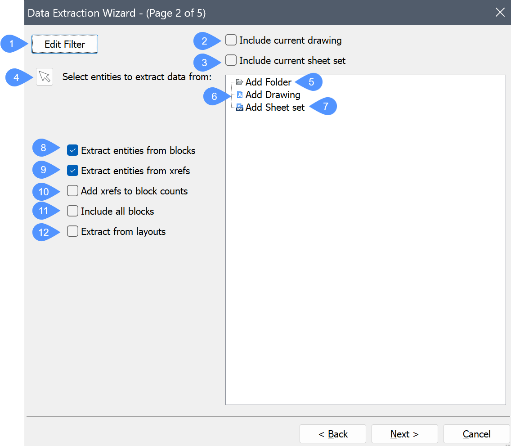Go to previous page with Back
511x446 pixels.
(x=333, y=434)
